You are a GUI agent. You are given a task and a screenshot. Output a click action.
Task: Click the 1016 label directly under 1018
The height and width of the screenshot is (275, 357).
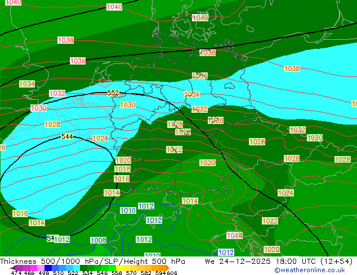point(122,179)
